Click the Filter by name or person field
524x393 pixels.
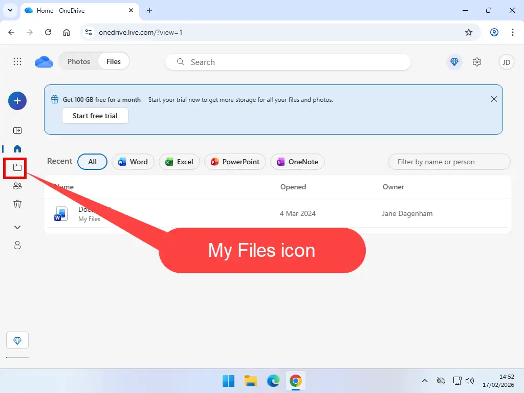(448, 162)
